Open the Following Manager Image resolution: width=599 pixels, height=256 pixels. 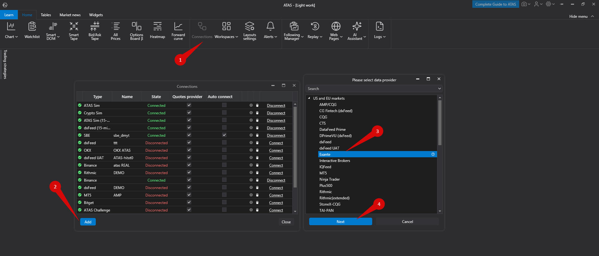(x=294, y=31)
